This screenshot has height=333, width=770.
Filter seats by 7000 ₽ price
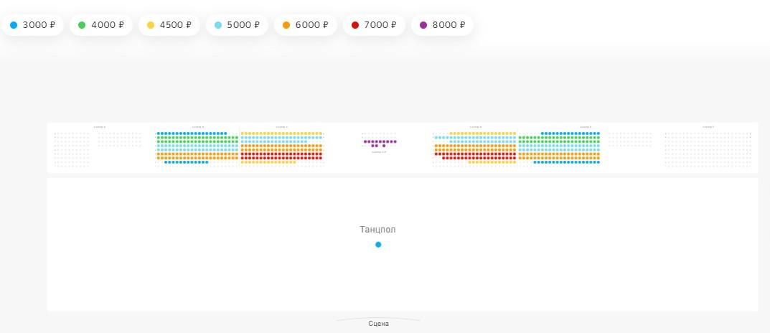coord(373,25)
